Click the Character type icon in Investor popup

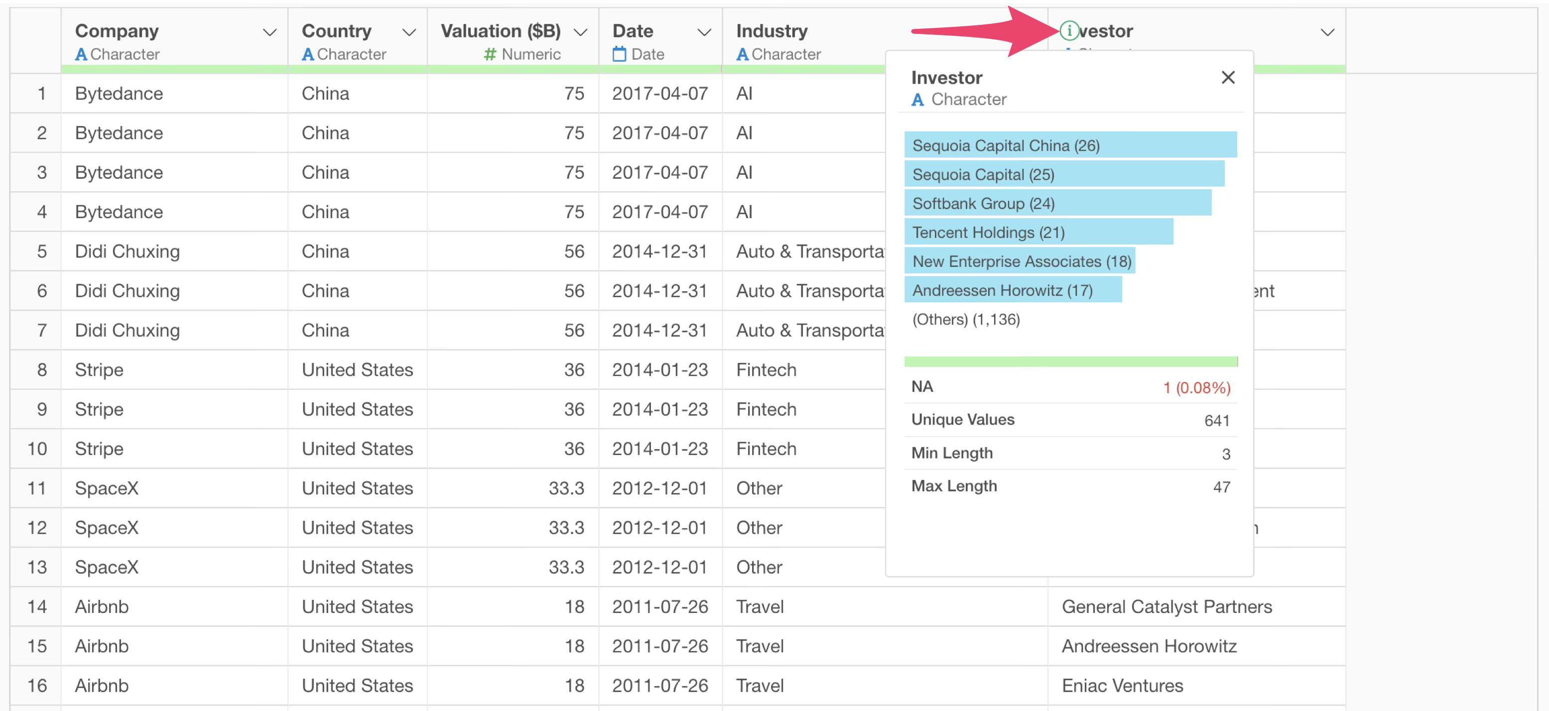[x=917, y=100]
